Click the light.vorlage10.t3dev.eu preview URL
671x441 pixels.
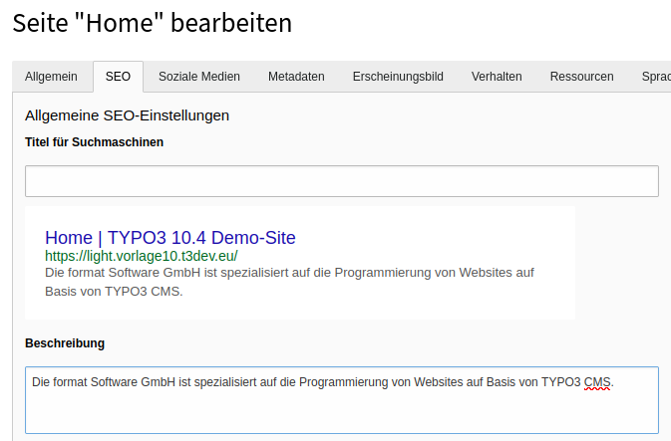pyautogui.click(x=142, y=256)
